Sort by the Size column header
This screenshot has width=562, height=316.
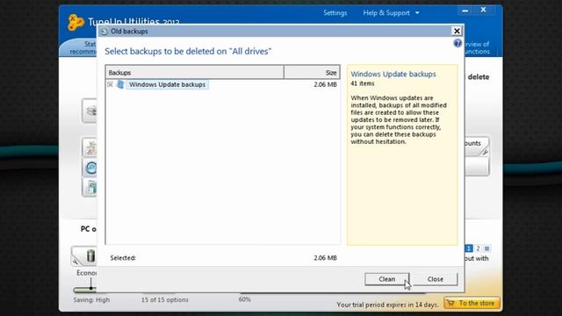click(x=312, y=72)
